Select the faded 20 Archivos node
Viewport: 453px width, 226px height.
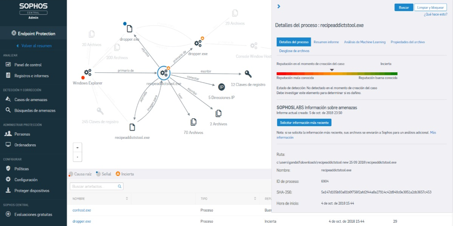tap(91, 34)
